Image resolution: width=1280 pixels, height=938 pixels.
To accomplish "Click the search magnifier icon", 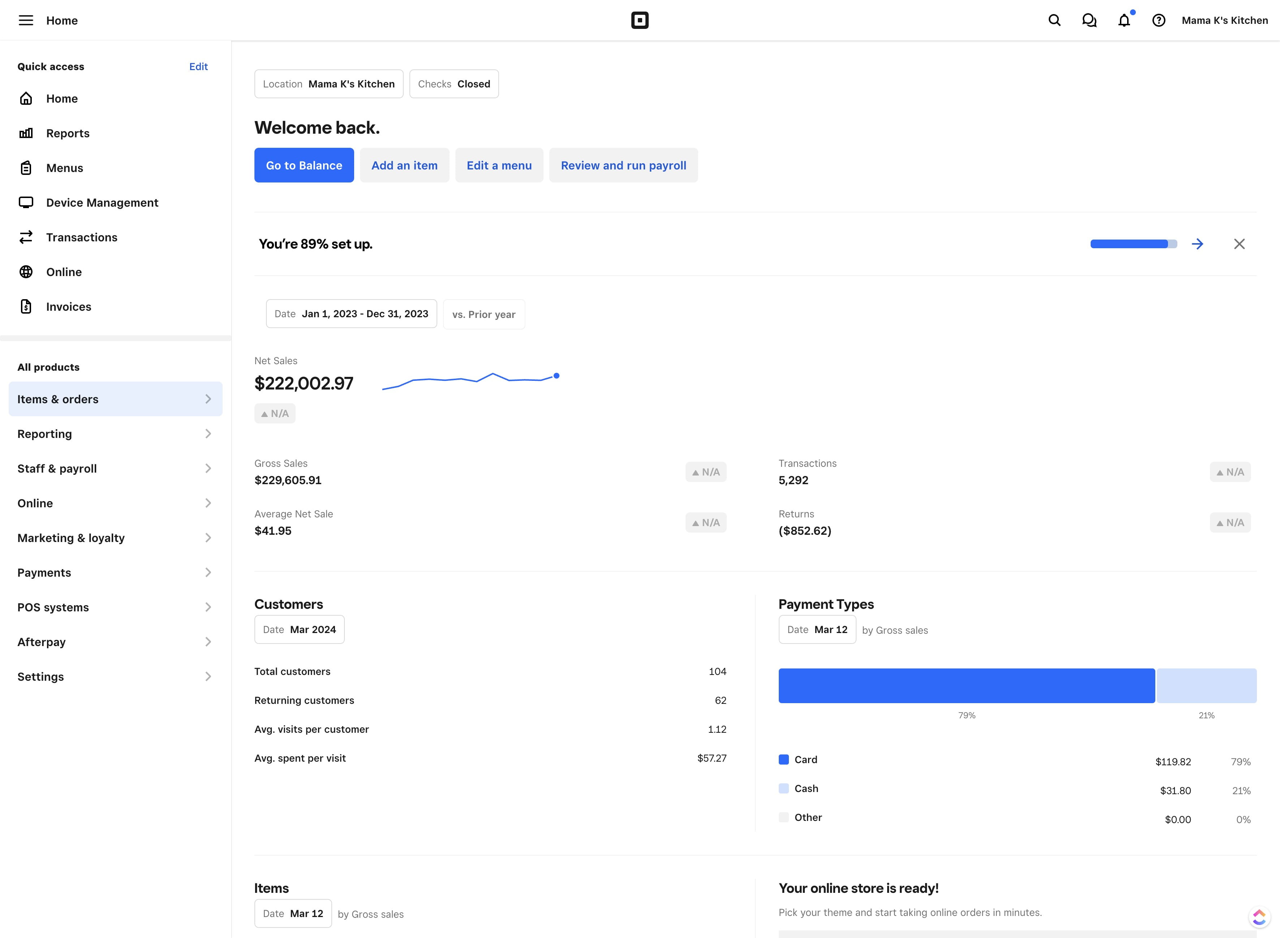I will coord(1054,21).
